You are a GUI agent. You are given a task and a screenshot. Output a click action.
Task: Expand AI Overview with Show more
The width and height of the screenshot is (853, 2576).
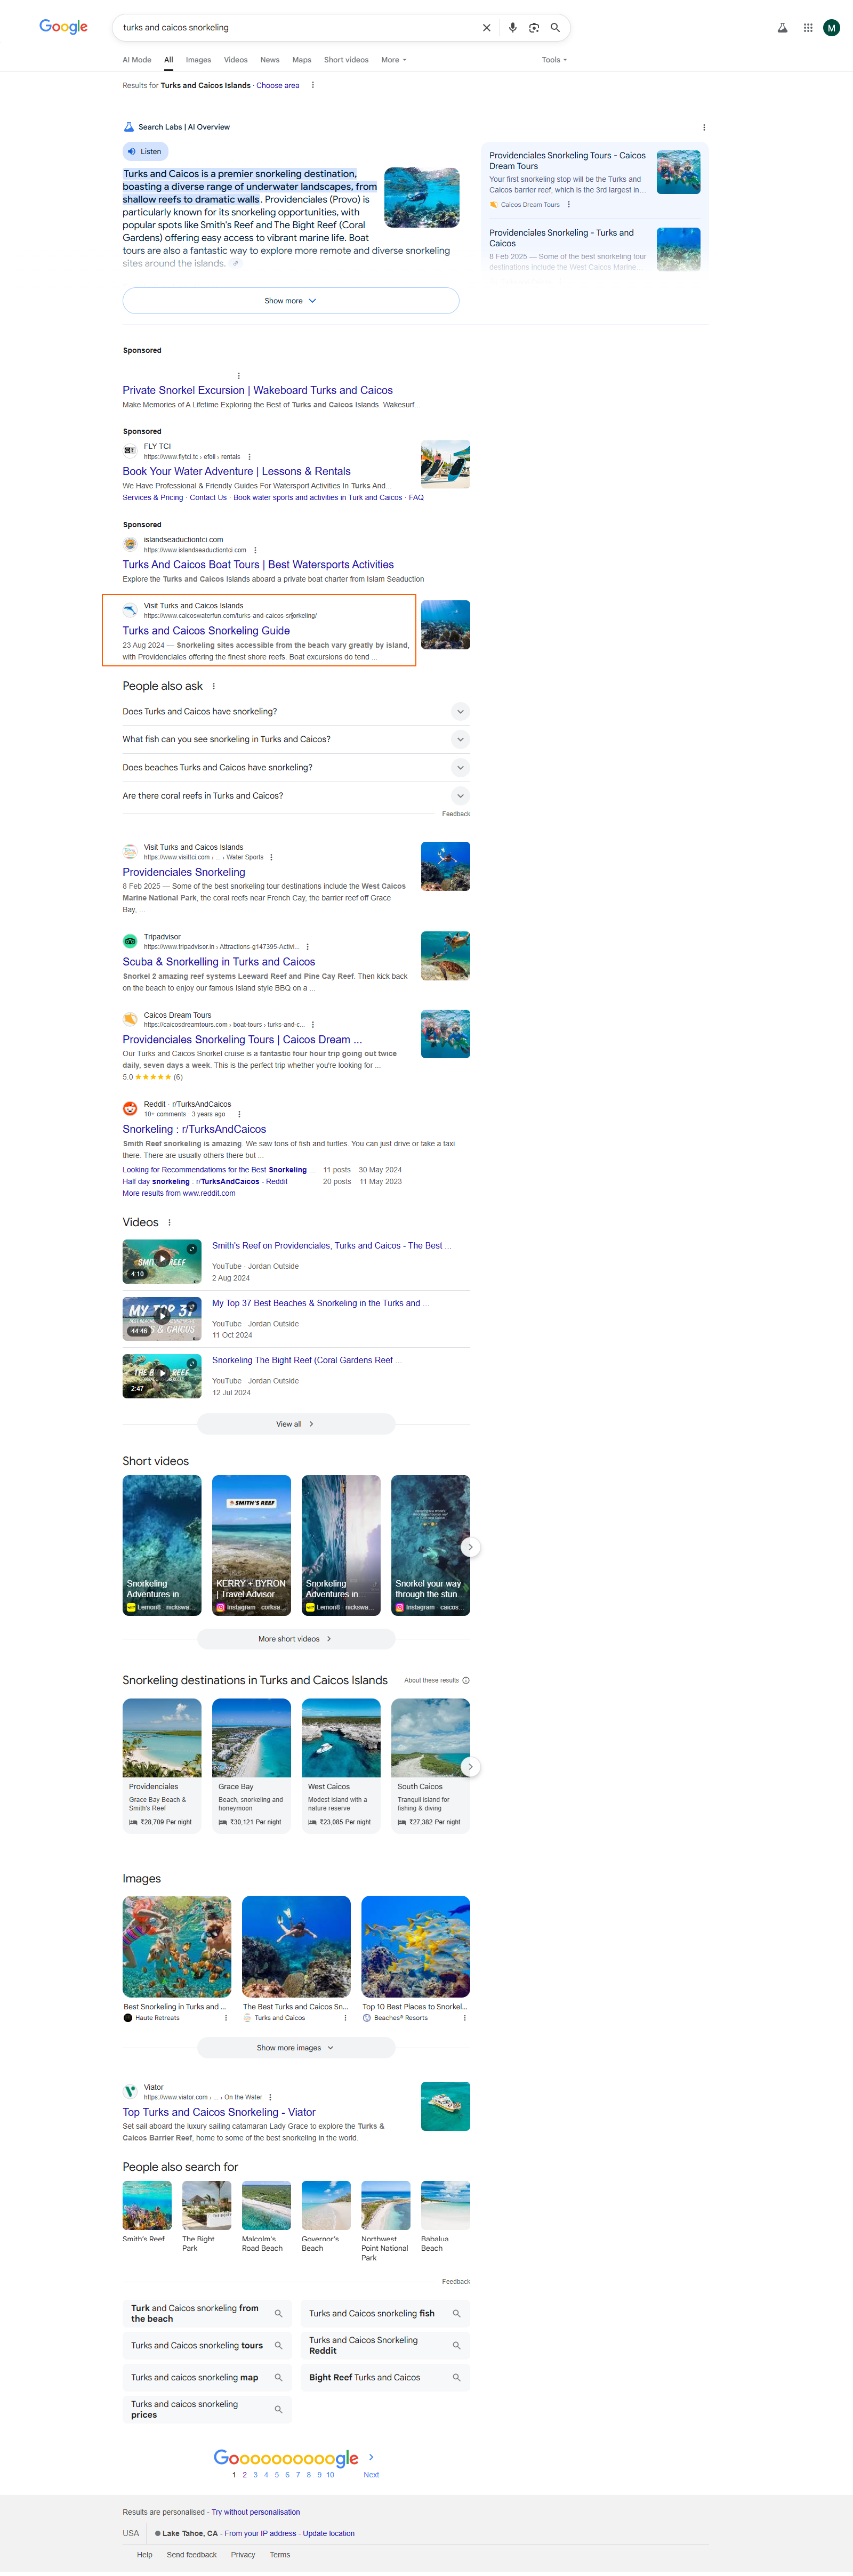[x=291, y=301]
